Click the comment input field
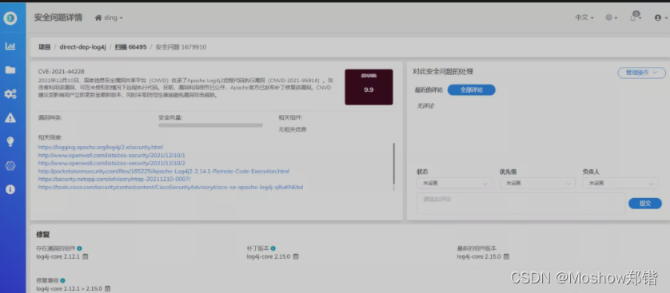 coord(520,203)
